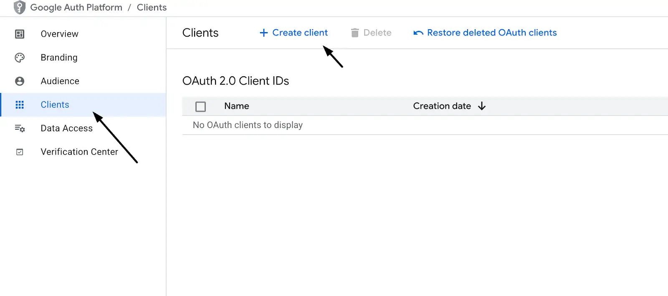Click the Delete button label
Screen dimensions: 668x296
coord(377,33)
